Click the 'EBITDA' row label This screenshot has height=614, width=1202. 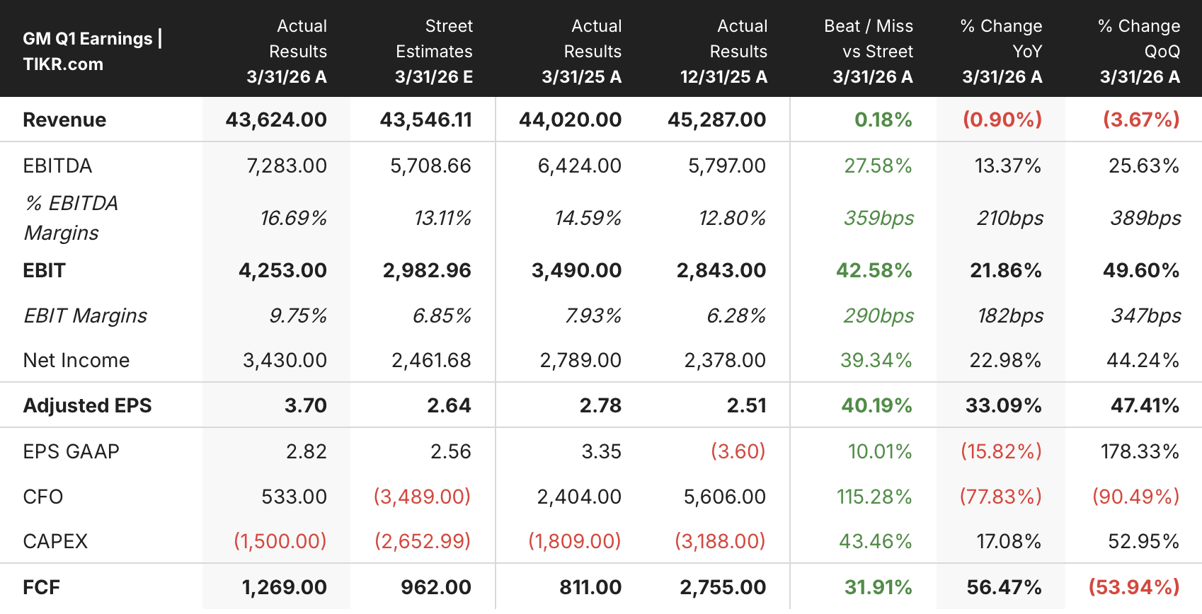click(57, 166)
